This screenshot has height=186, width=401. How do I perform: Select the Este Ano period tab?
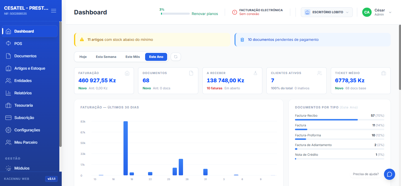pyautogui.click(x=156, y=57)
